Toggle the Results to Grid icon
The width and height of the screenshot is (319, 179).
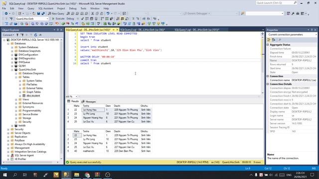coord(122,19)
